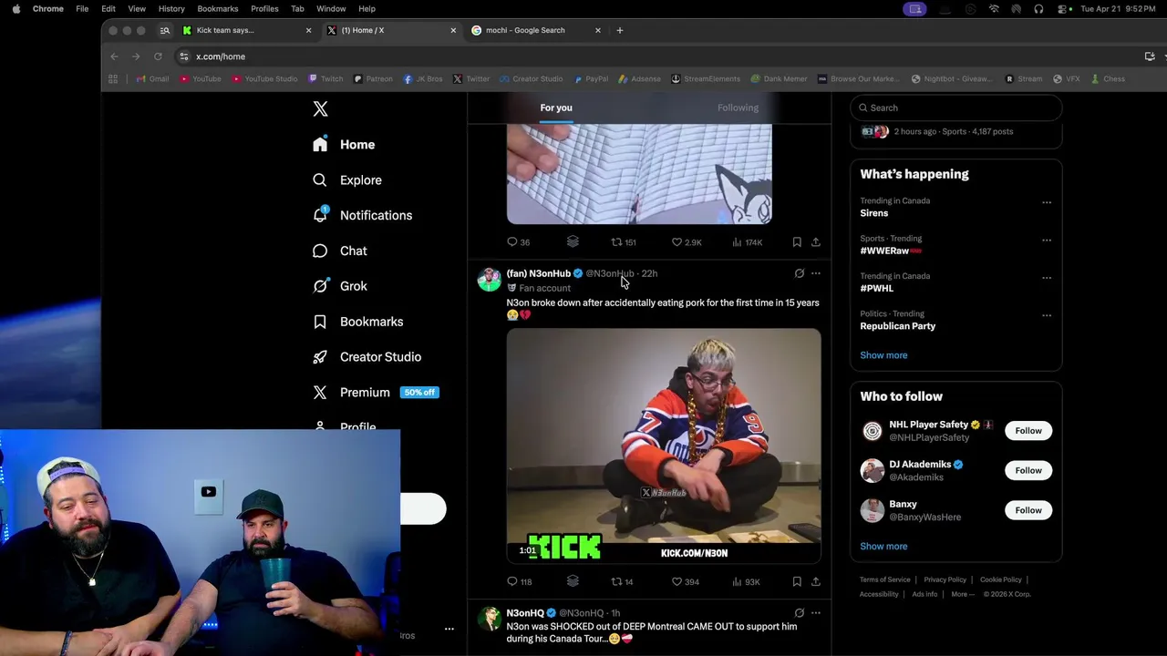The width and height of the screenshot is (1167, 656).
Task: Follow DJ Akademiks
Action: pyautogui.click(x=1028, y=470)
